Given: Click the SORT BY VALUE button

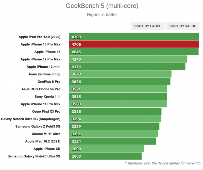Looking at the screenshot, I should pos(182,26).
